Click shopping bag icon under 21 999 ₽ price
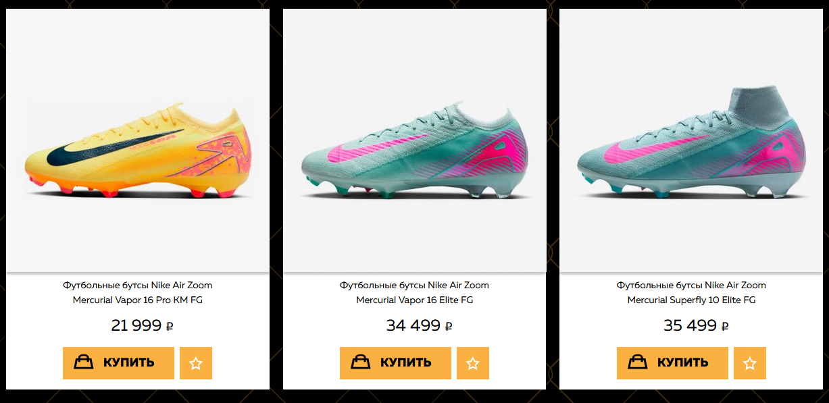Screen dimensions: 829x403 [x=84, y=362]
